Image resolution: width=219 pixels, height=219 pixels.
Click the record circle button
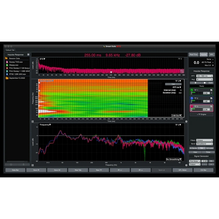coord(205,83)
